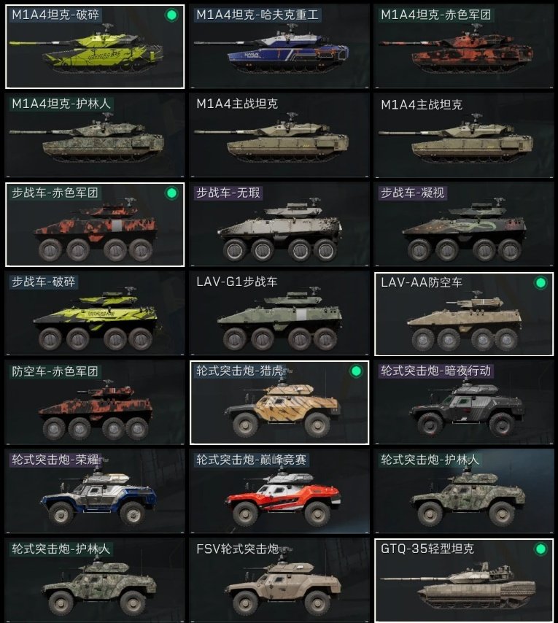Click the green equipped dot on LAV-AA防空车
Screen dimensions: 558x623
540,282
